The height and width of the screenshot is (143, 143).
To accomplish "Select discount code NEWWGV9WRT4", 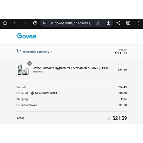I will coord(46,93).
